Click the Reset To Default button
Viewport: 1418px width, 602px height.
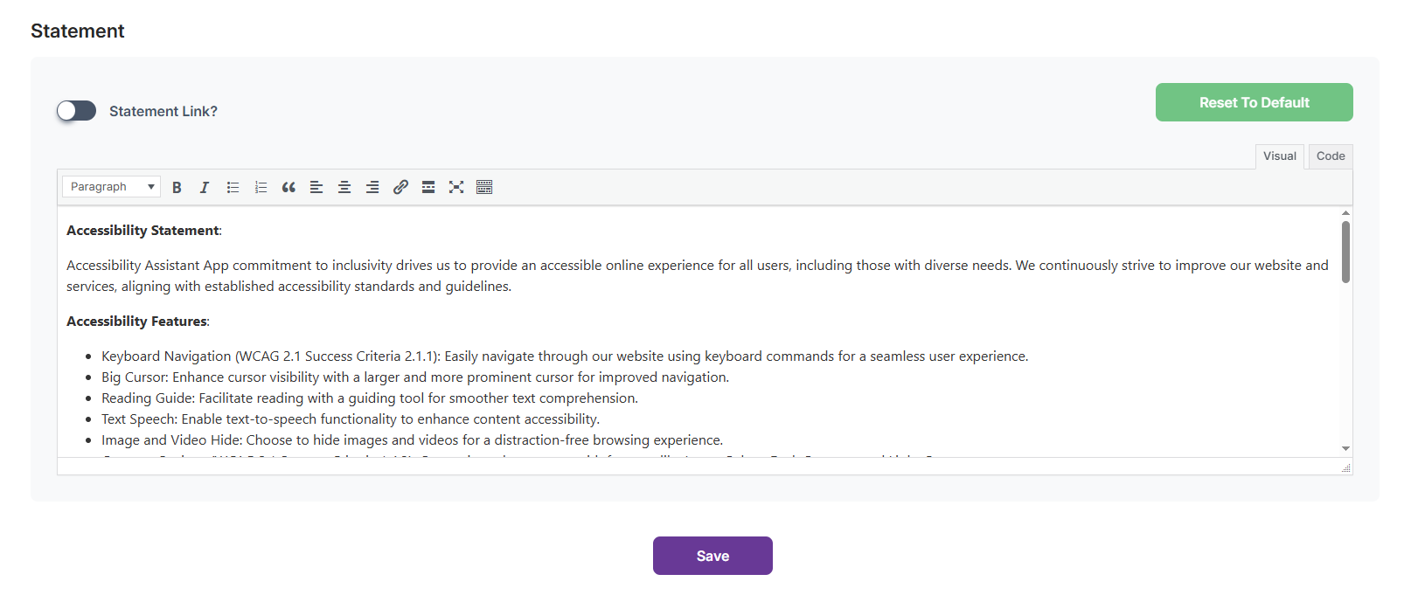(x=1255, y=102)
